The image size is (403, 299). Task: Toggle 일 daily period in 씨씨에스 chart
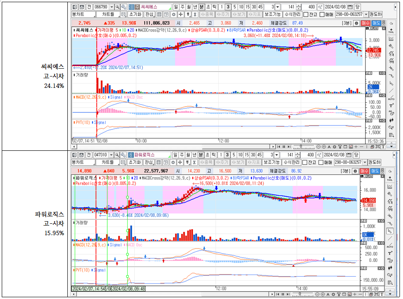[x=176, y=7]
